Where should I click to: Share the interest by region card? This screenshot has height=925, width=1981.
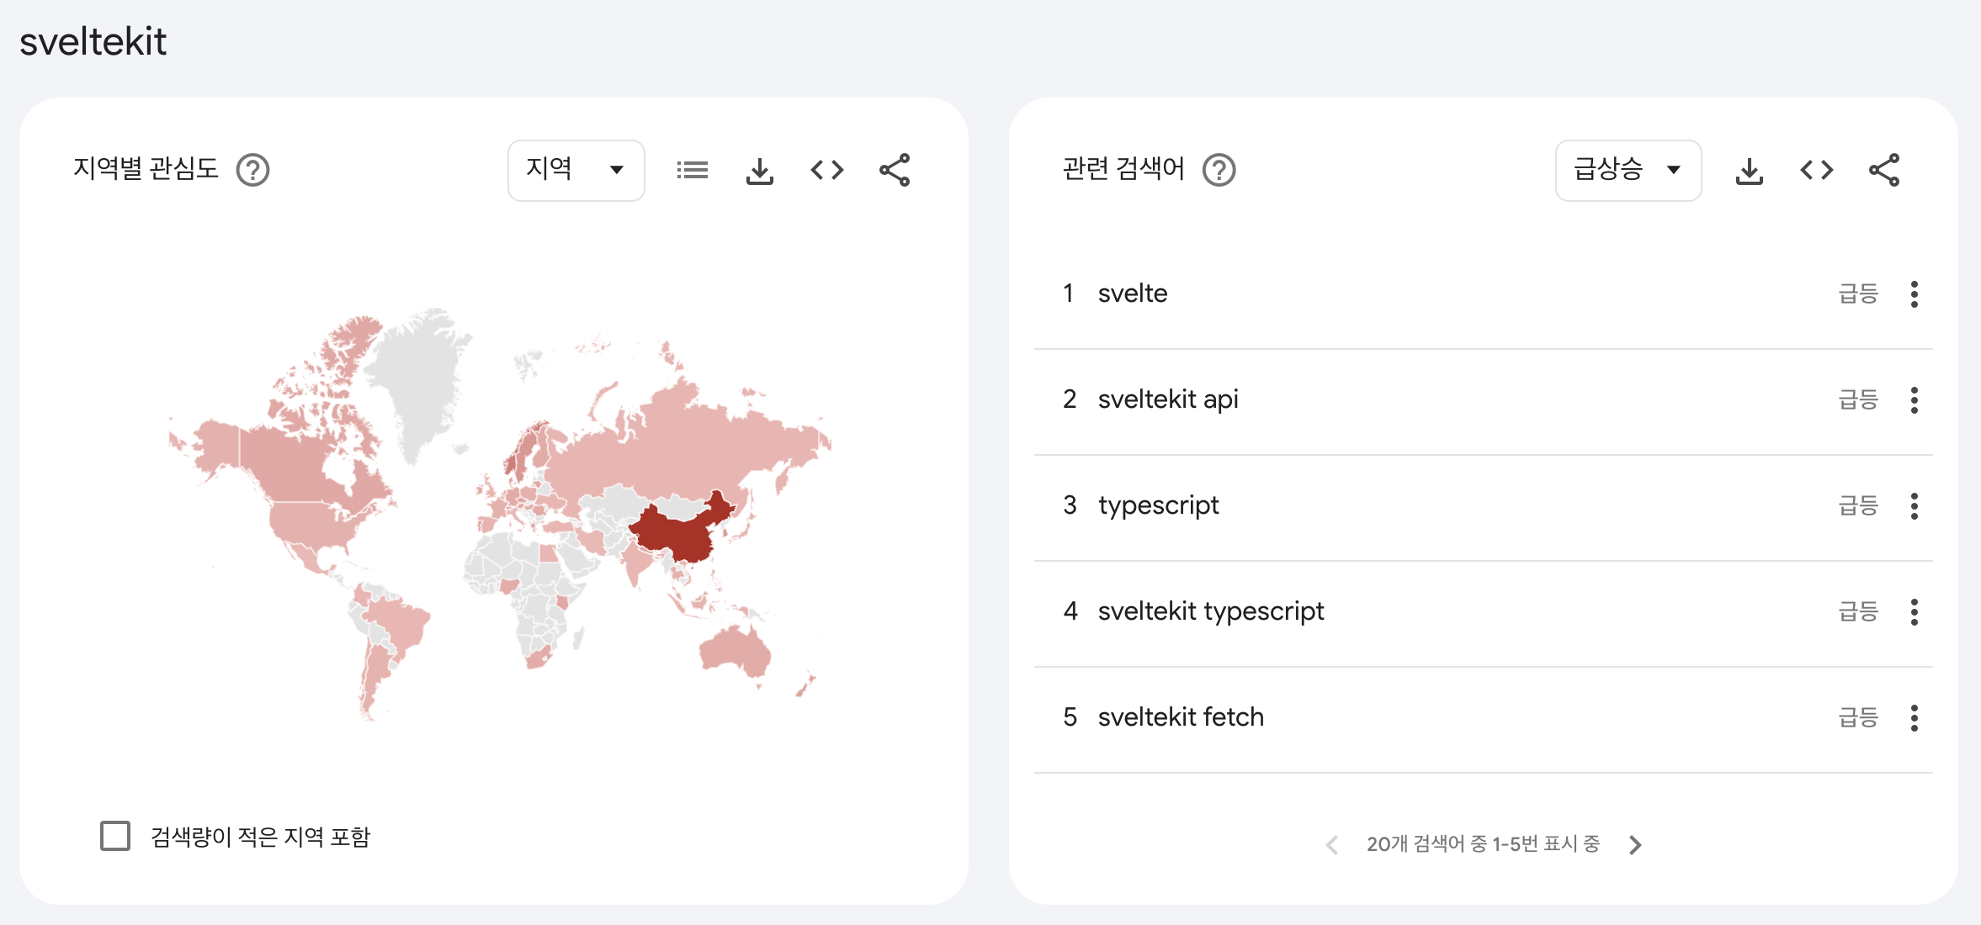tap(894, 171)
